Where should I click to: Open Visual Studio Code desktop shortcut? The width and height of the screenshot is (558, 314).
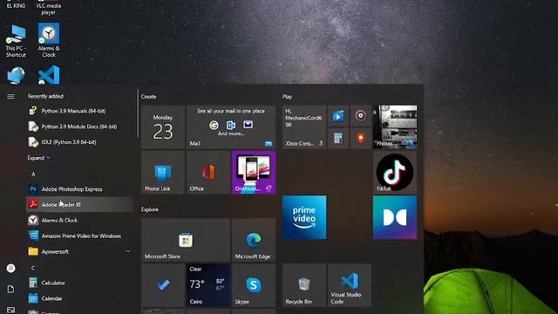pos(49,75)
